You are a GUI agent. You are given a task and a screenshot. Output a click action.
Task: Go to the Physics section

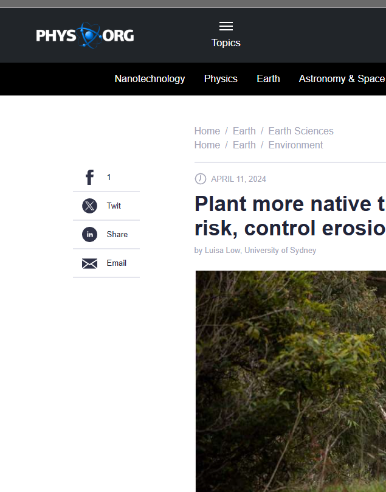(x=221, y=79)
